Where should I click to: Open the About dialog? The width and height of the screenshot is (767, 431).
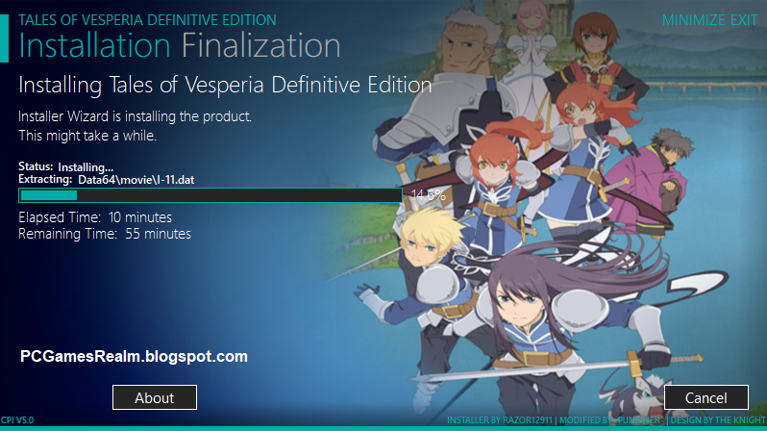pyautogui.click(x=155, y=397)
